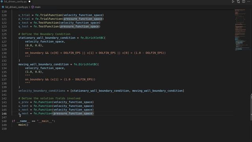This screenshot has height=142, width=252.
Task: Click "velocity_boundary_conditions" on line 140
Action: pos(42,91)
